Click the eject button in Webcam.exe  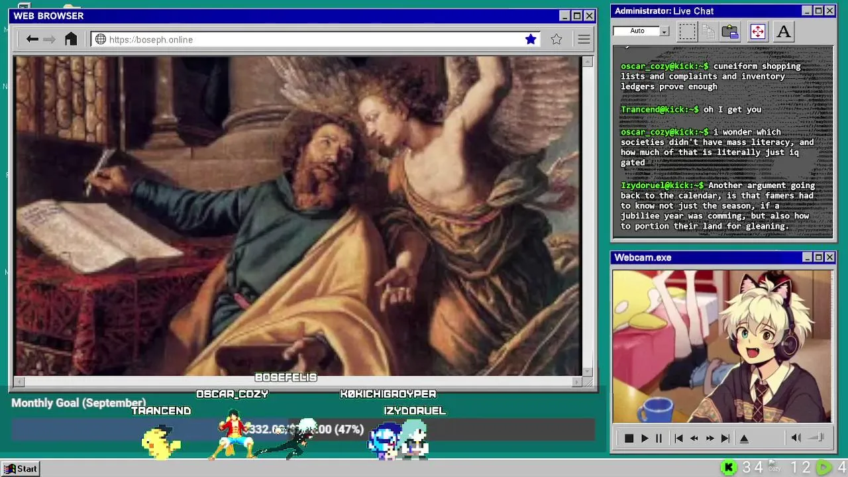pos(744,438)
